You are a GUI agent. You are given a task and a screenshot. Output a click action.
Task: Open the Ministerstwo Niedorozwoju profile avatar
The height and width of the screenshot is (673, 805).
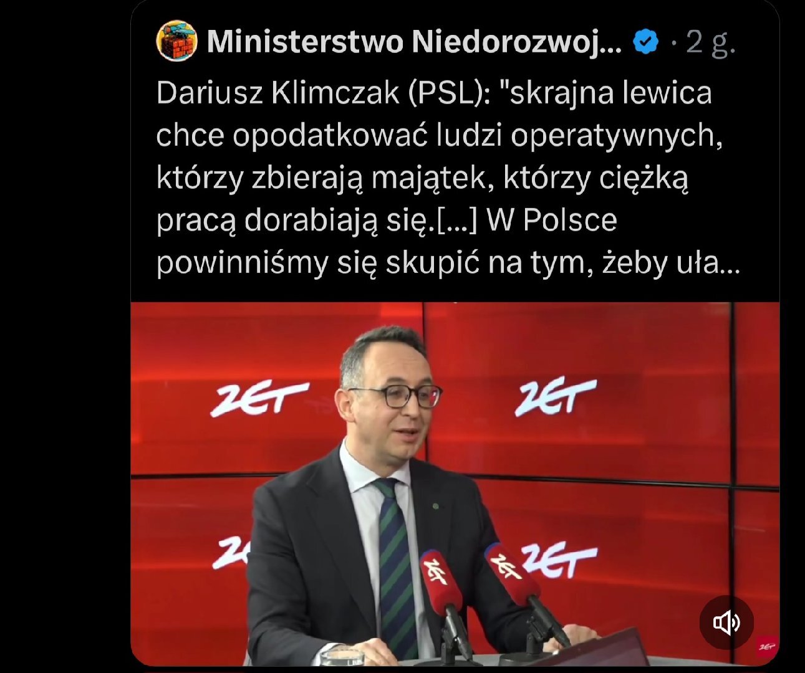point(177,41)
